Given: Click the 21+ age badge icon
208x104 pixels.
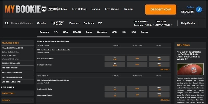Looking at the screenshot, I should 44,9.
